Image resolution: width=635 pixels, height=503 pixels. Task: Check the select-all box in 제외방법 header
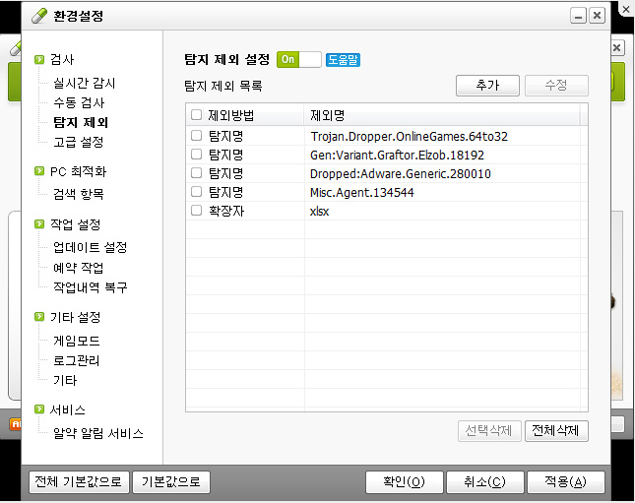pos(197,115)
